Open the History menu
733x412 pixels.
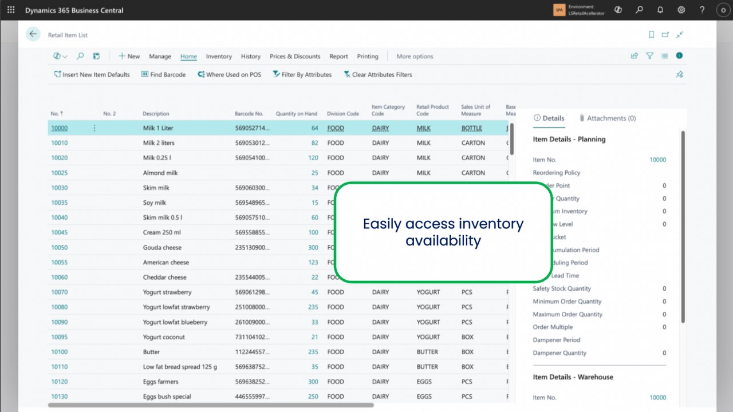click(x=251, y=56)
